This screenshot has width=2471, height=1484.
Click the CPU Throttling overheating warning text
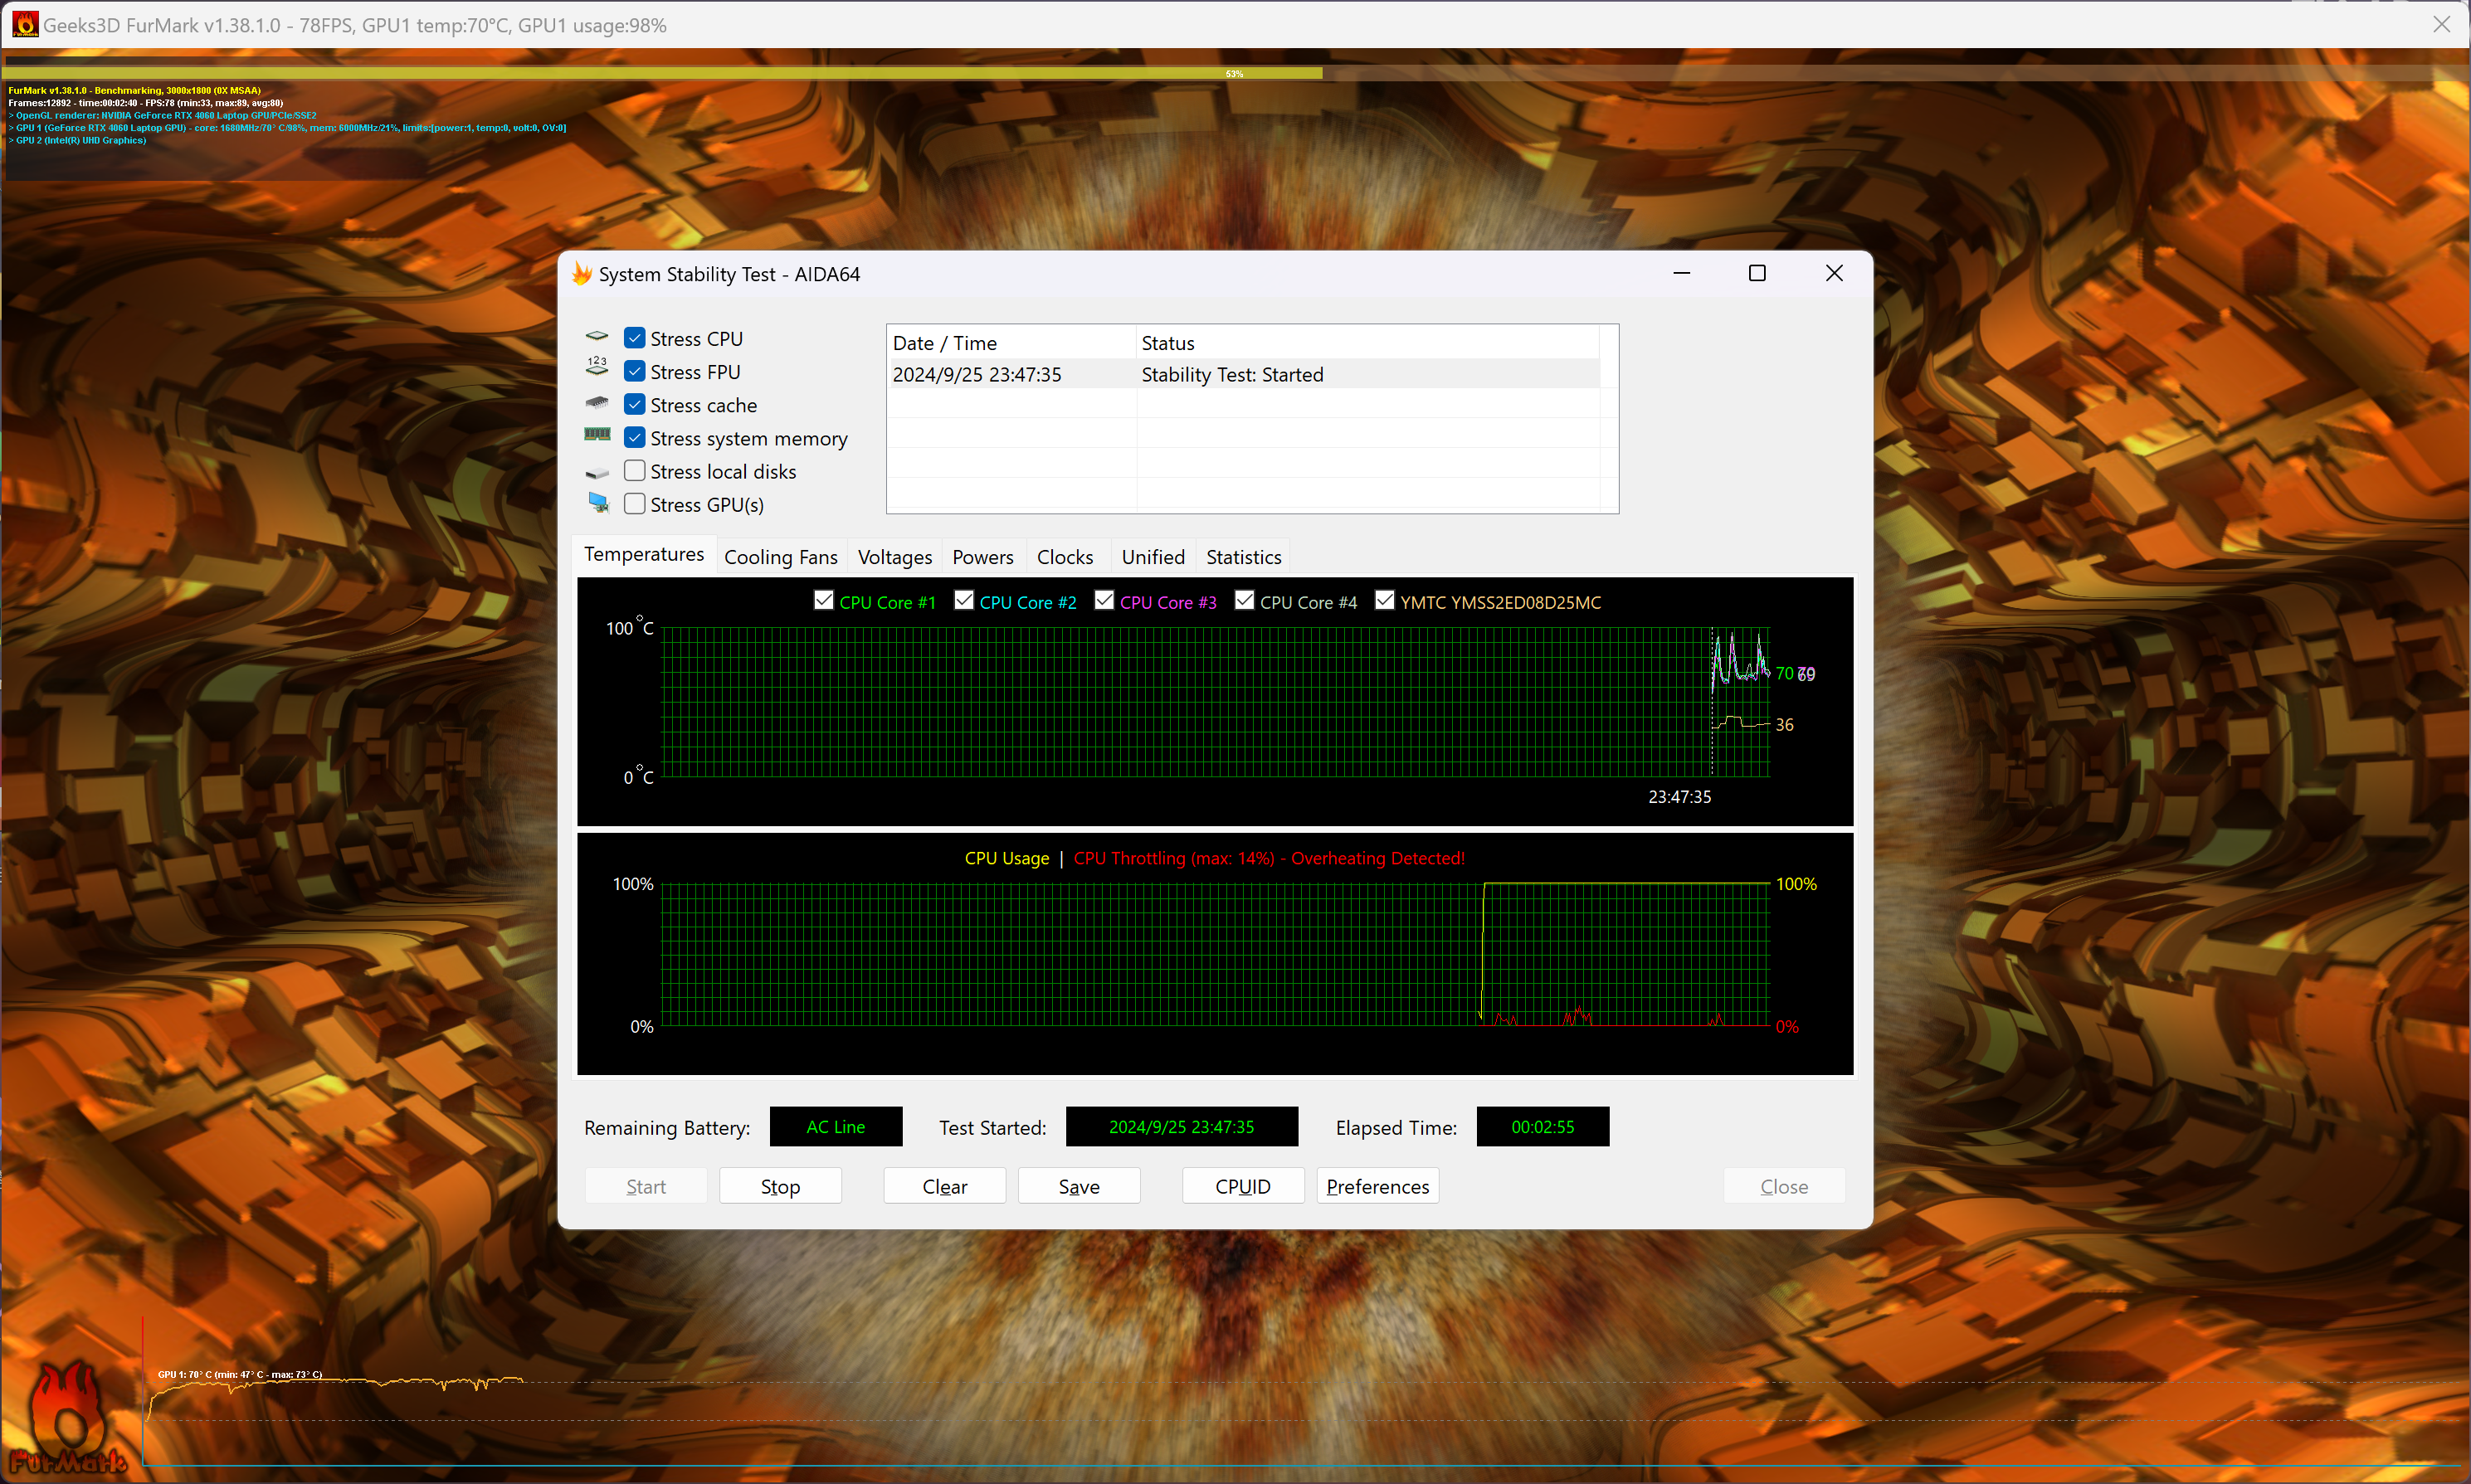point(1269,858)
